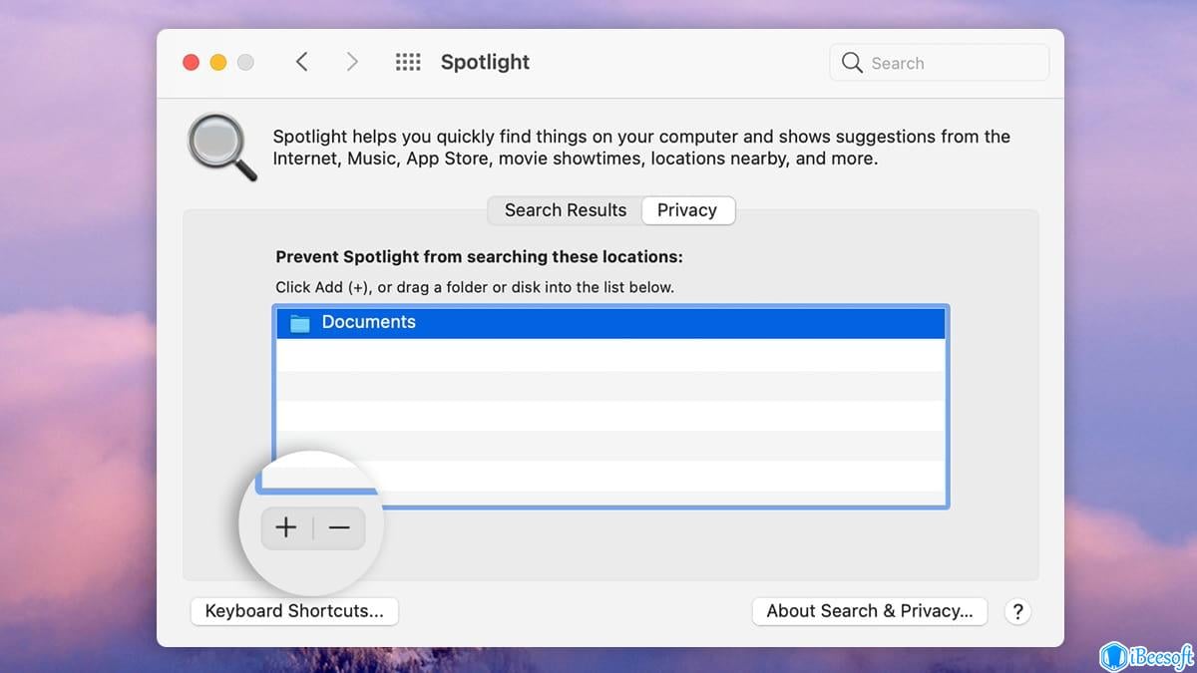Open About Search & Privacy info

point(870,611)
